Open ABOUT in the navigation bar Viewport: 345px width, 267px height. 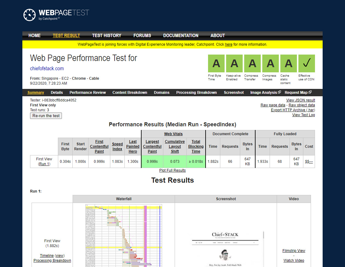(218, 36)
